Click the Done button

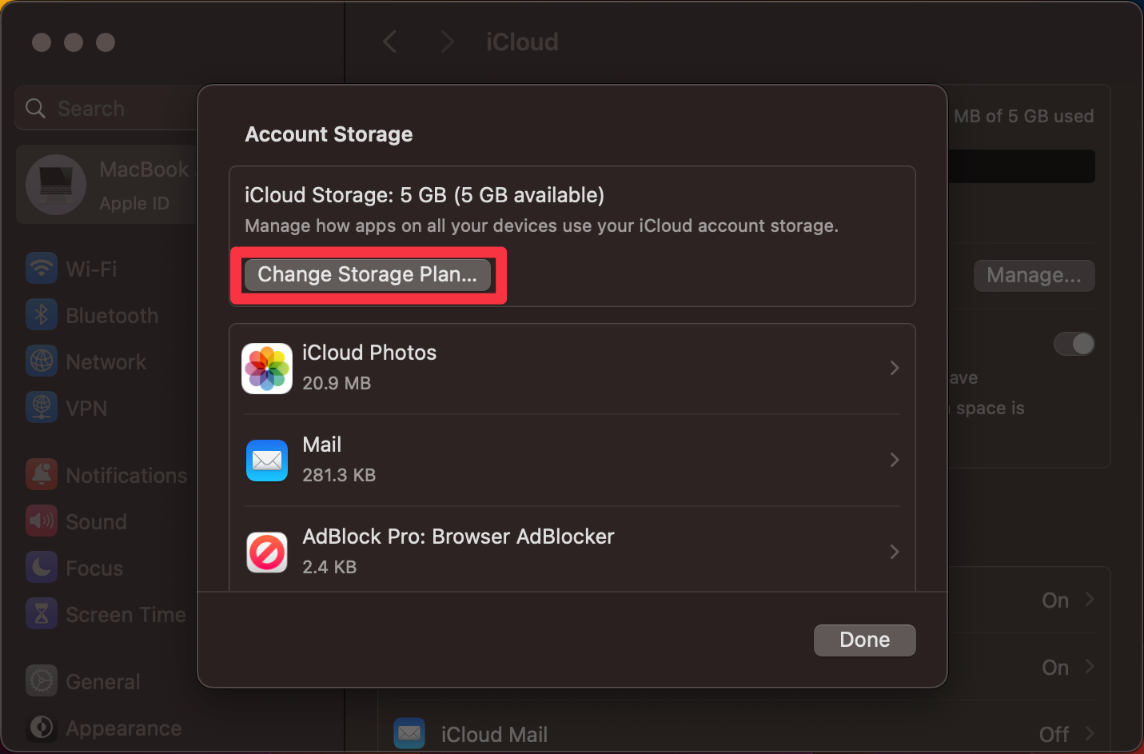pyautogui.click(x=864, y=640)
